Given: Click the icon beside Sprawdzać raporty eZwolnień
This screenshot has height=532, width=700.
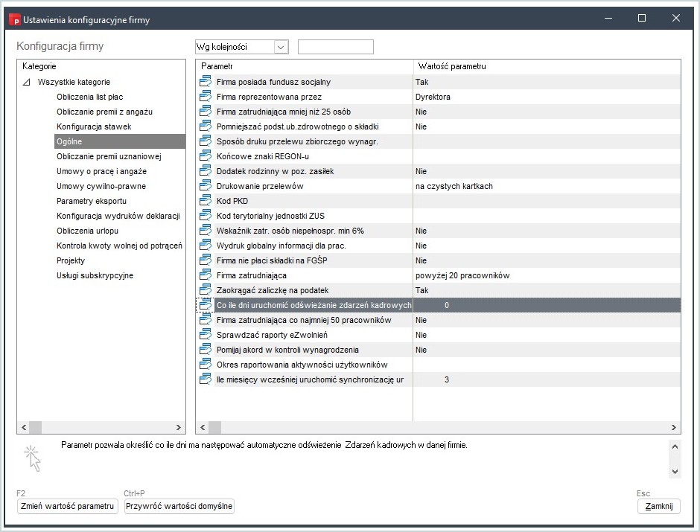Looking at the screenshot, I should click(205, 335).
